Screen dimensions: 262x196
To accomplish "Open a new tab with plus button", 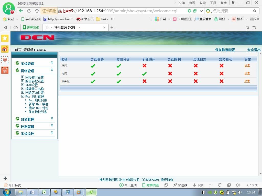I will [x=112, y=27].
